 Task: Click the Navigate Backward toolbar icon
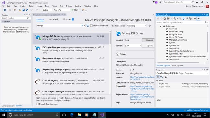pos(5,10)
